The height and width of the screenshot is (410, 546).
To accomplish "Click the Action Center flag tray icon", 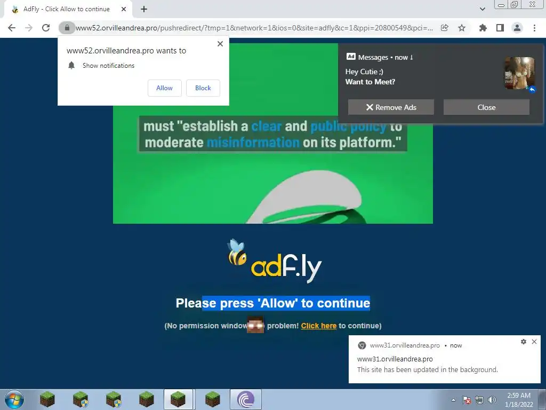I will pos(467,400).
